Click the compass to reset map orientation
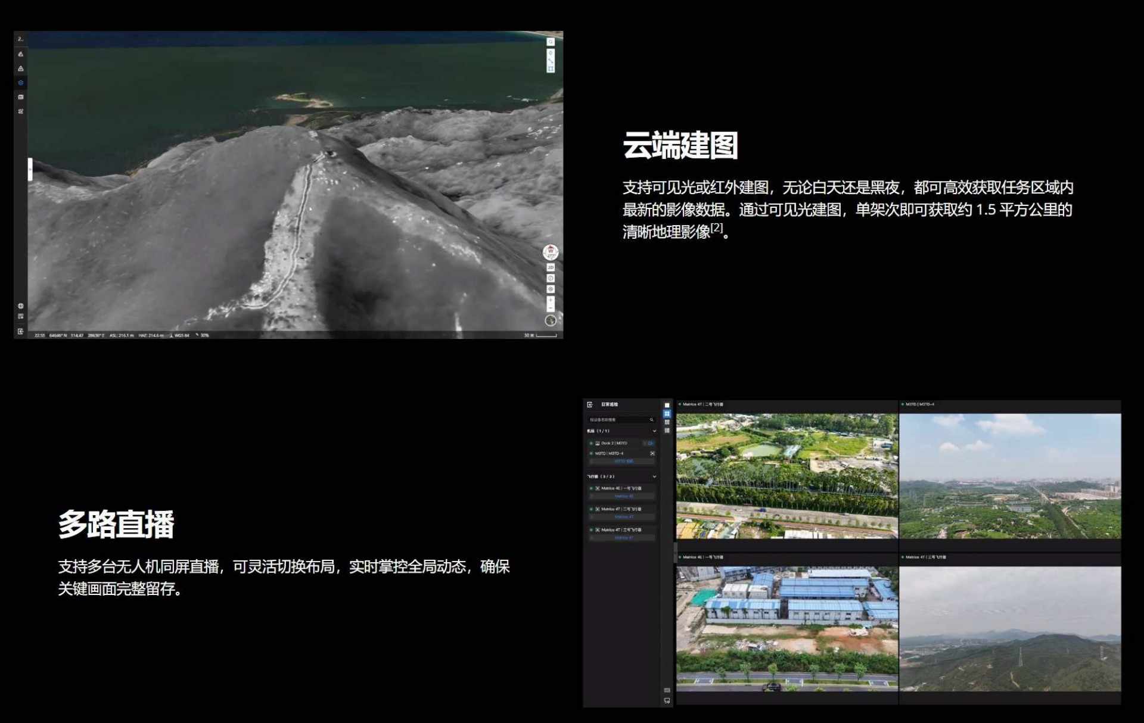 [x=550, y=252]
